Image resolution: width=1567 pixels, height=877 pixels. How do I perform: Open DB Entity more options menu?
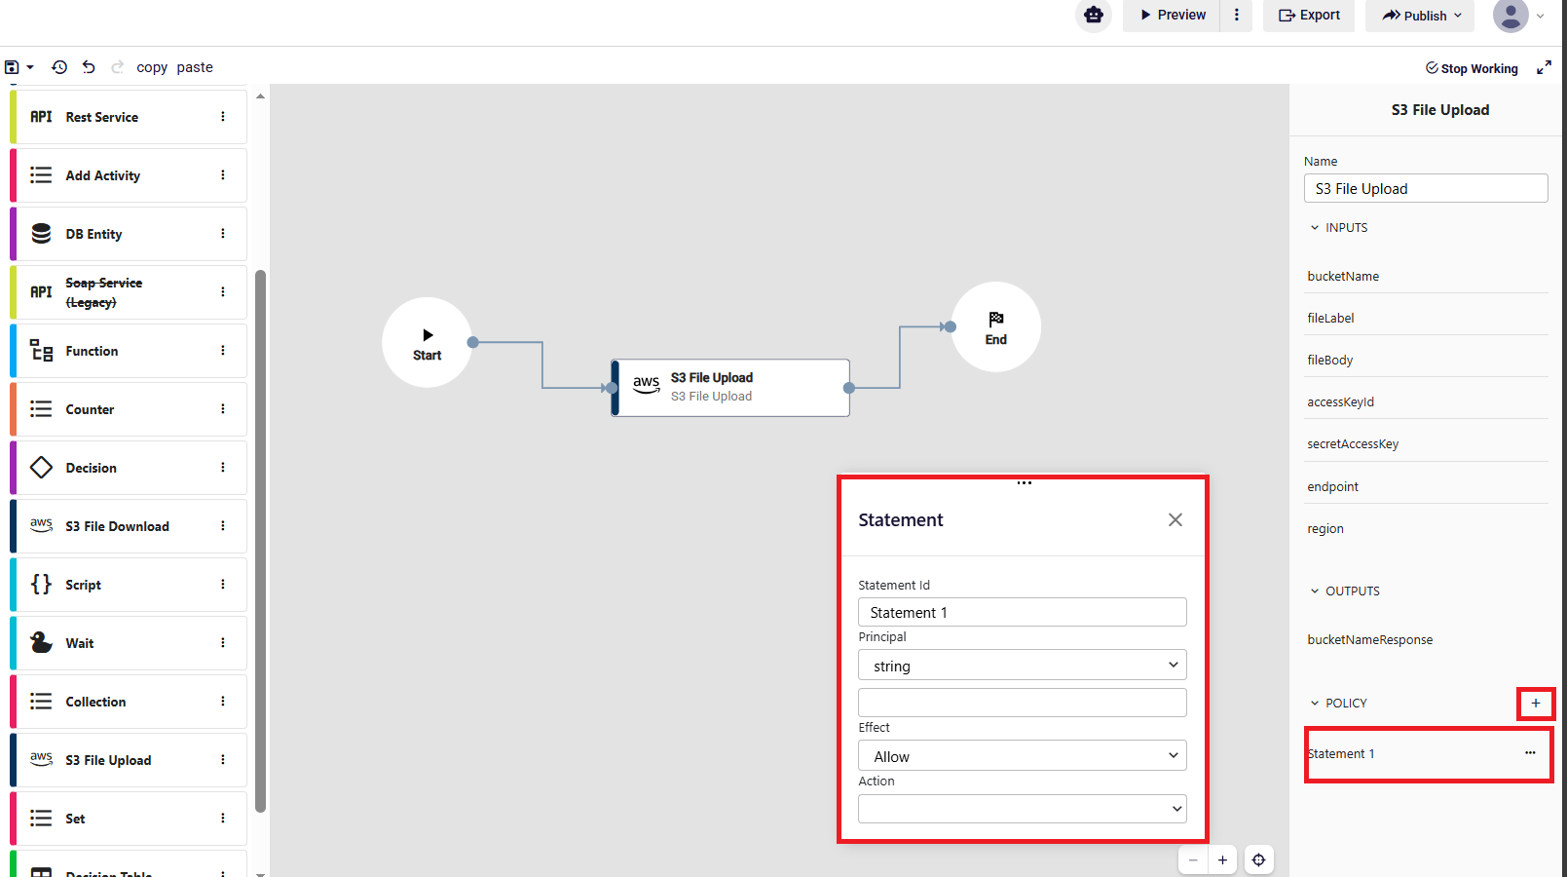[x=223, y=234]
